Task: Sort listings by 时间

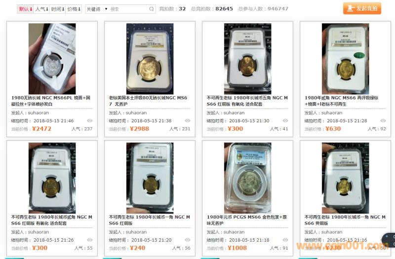Action: tap(58, 9)
